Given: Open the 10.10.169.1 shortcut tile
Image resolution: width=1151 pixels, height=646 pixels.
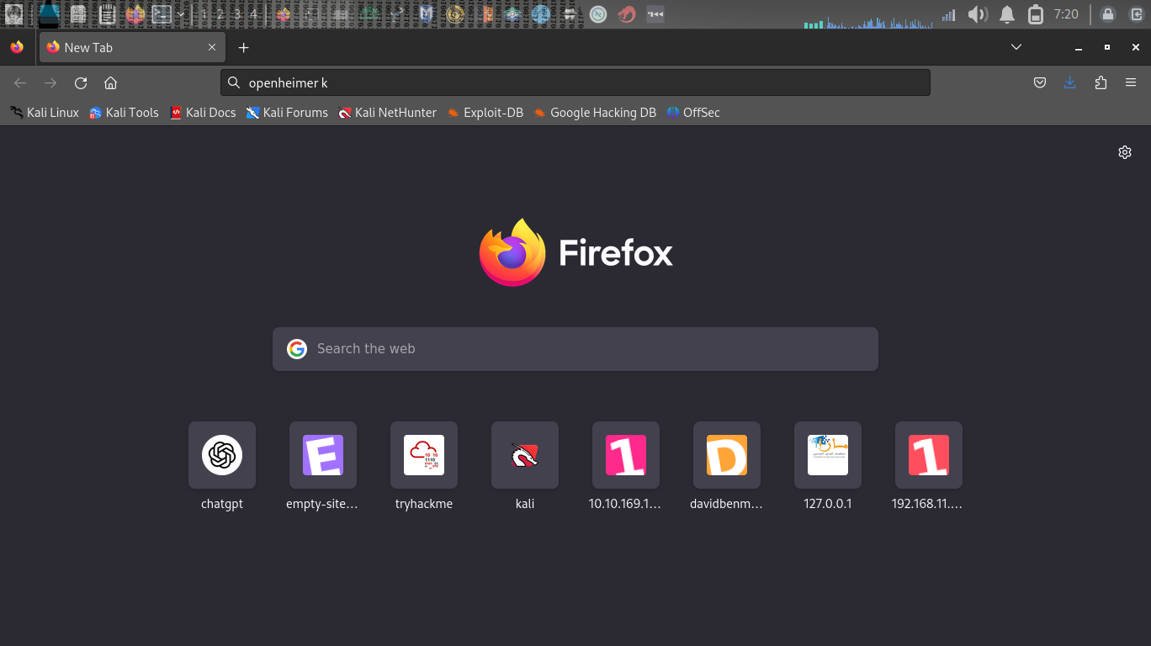Looking at the screenshot, I should click(x=626, y=455).
